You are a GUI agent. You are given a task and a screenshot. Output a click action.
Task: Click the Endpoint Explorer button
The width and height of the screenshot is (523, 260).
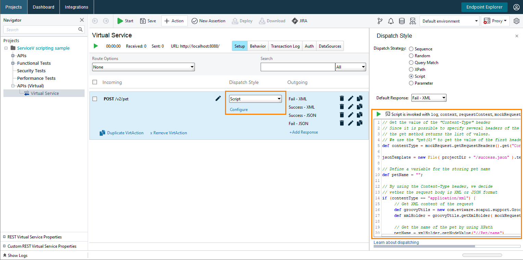[x=484, y=7]
